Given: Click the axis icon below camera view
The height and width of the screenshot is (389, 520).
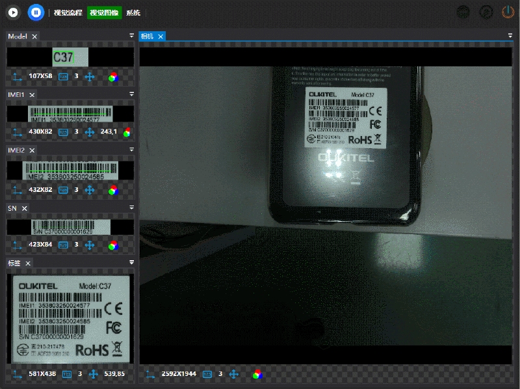Looking at the screenshot, I should click(x=151, y=374).
